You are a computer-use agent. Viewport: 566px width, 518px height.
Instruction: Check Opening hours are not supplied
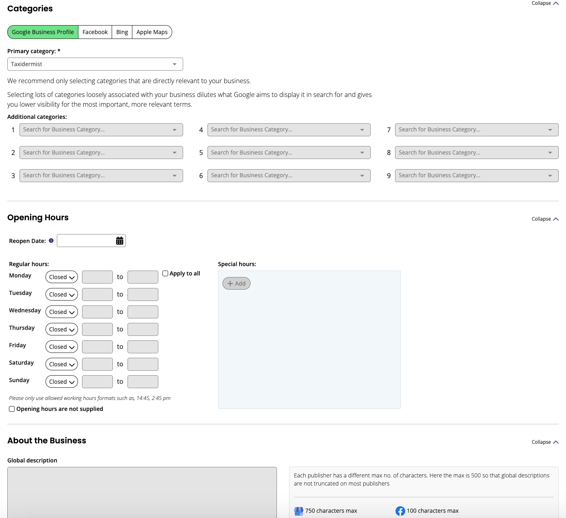pyautogui.click(x=12, y=409)
